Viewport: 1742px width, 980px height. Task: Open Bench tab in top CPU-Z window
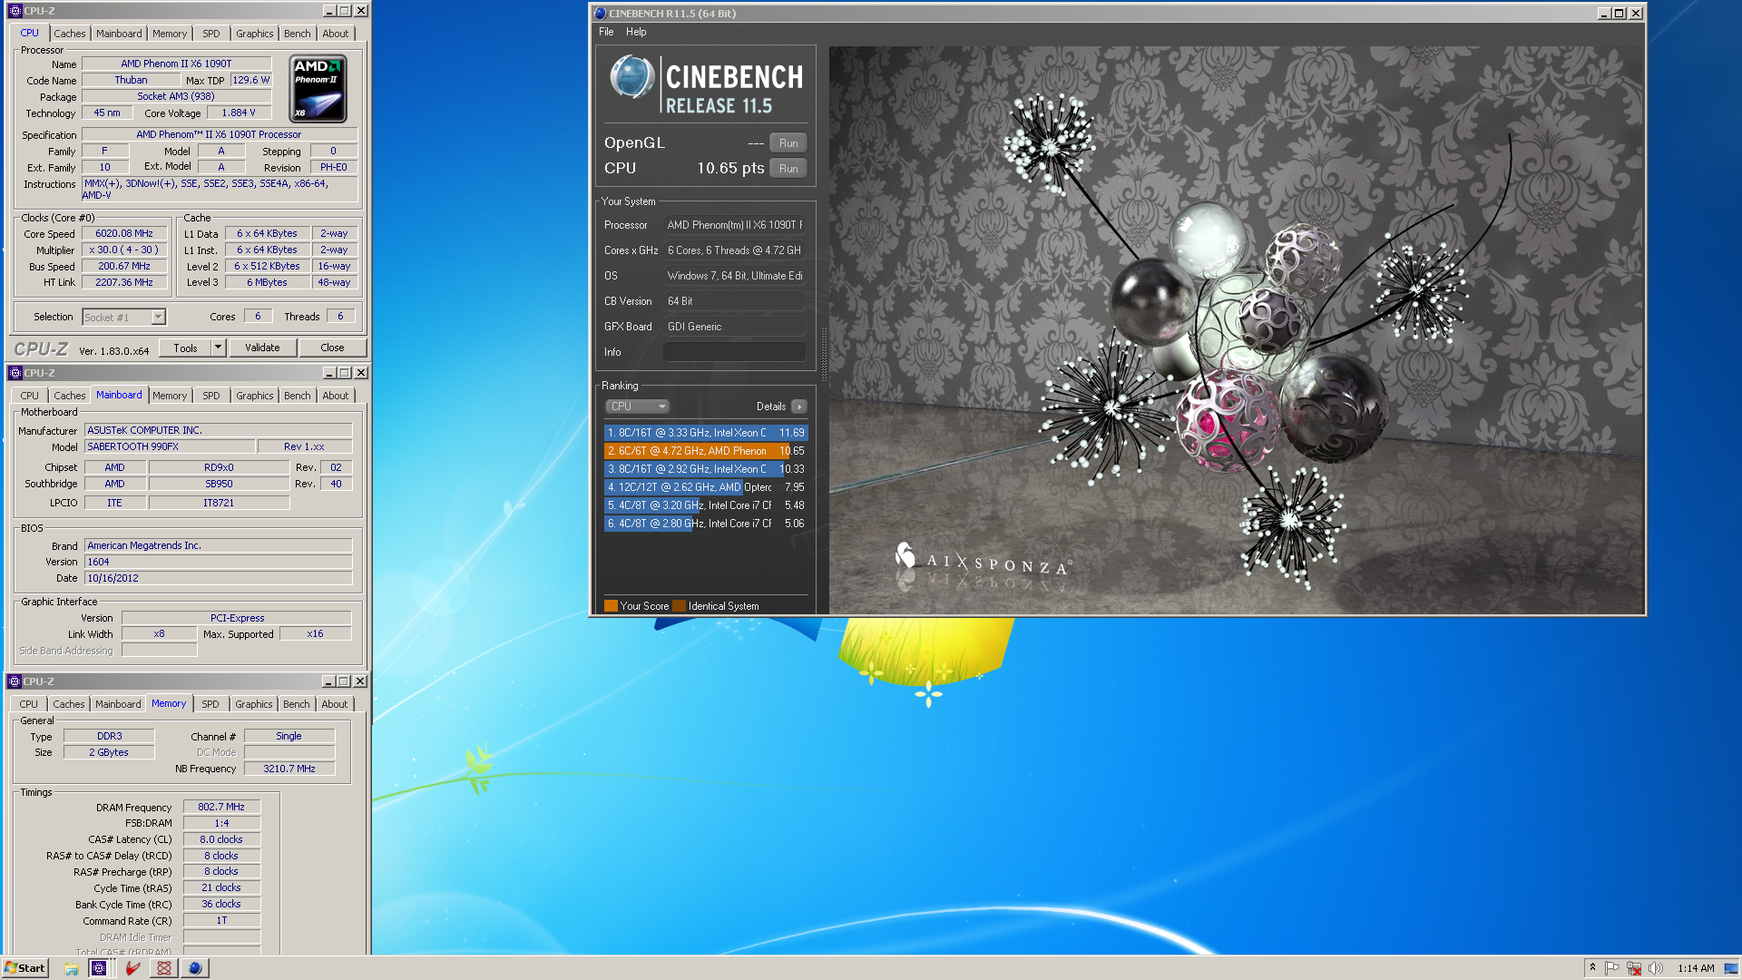pos(297,34)
